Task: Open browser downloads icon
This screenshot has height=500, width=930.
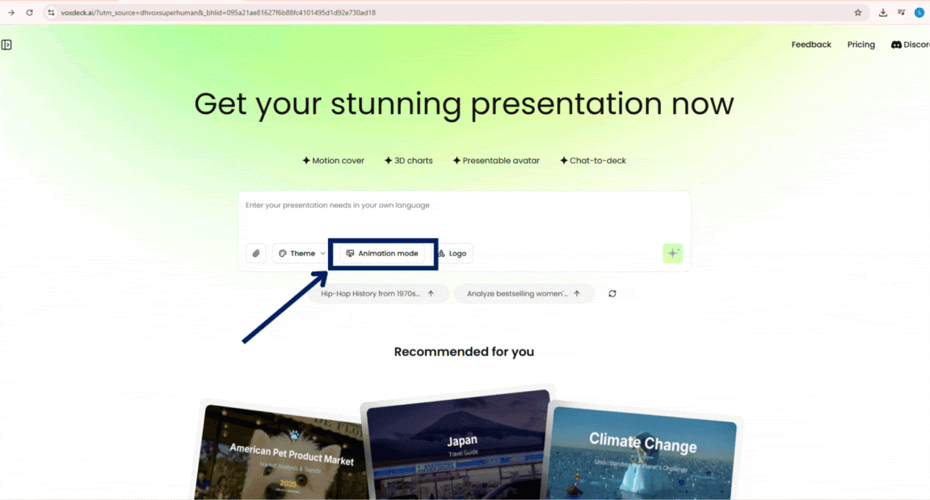Action: point(883,12)
